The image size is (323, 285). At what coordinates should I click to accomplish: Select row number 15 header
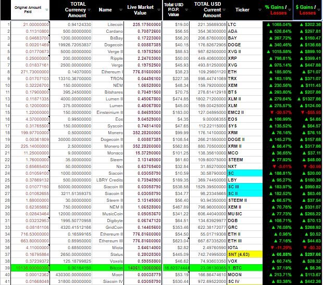5,112
